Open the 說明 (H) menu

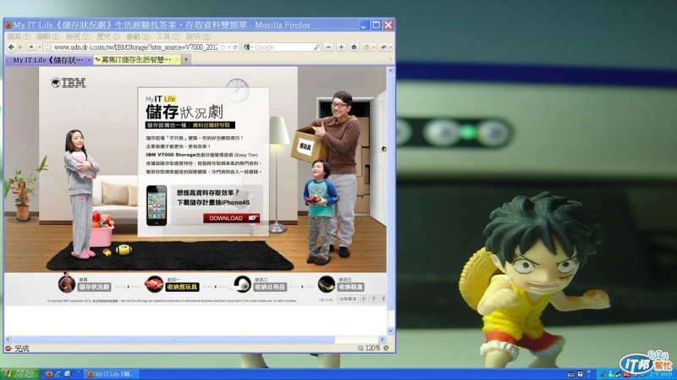(x=198, y=36)
